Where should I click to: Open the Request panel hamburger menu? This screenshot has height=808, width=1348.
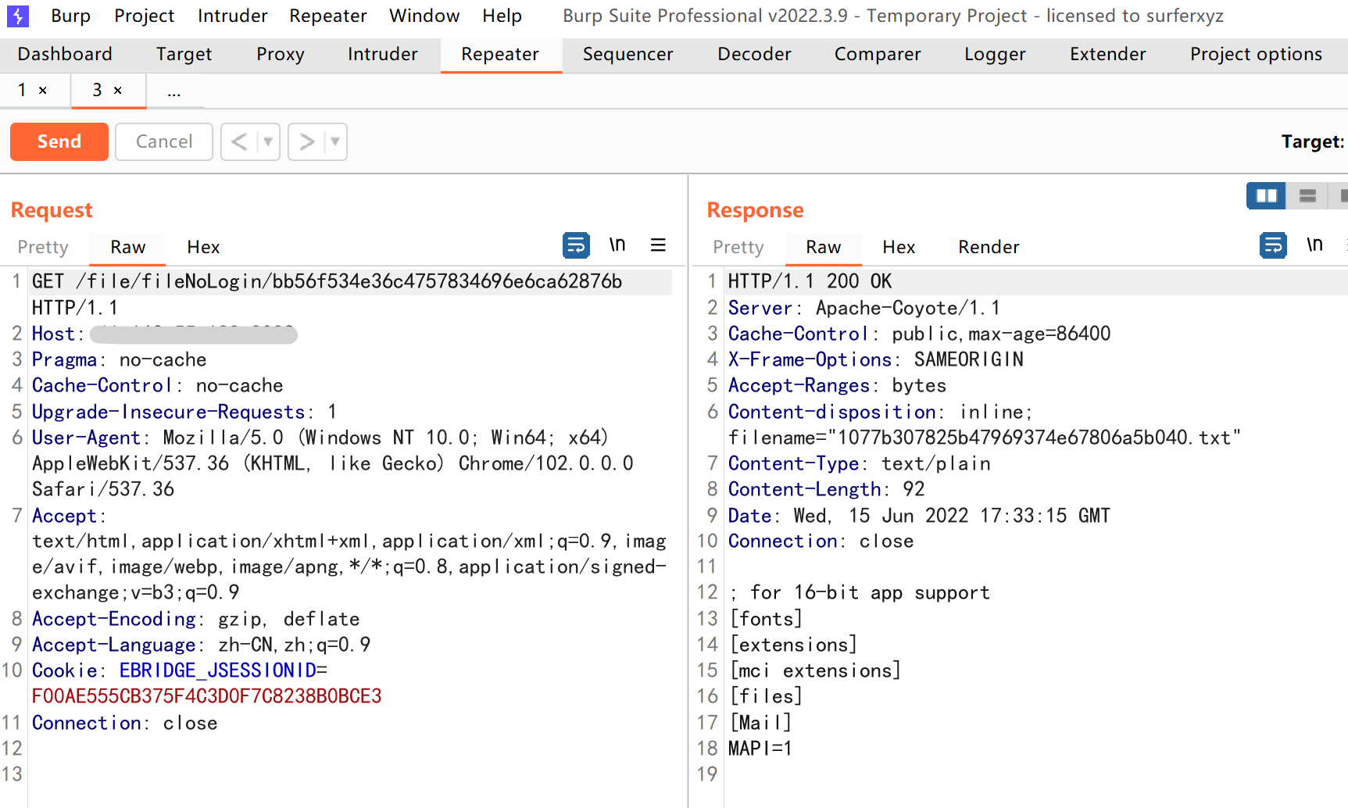pyautogui.click(x=658, y=245)
